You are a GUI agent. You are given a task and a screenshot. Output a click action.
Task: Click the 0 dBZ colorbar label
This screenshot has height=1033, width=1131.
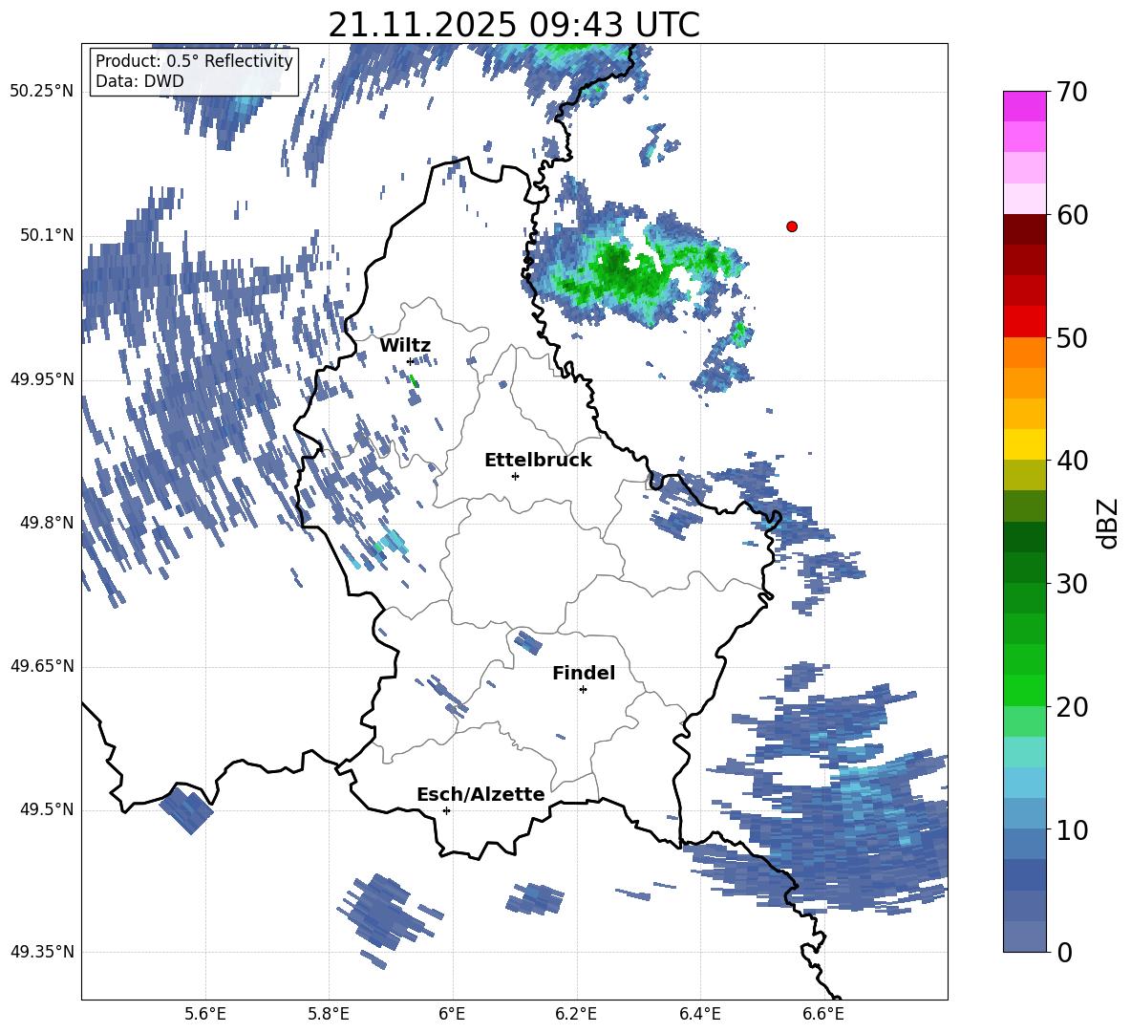point(1064,952)
